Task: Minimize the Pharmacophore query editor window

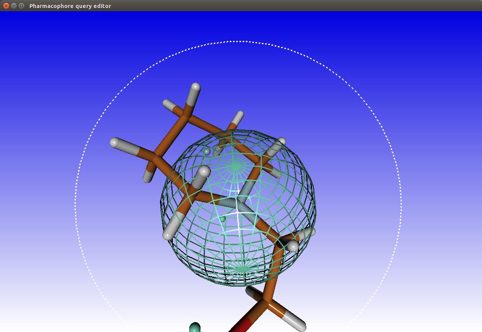Action: point(14,6)
